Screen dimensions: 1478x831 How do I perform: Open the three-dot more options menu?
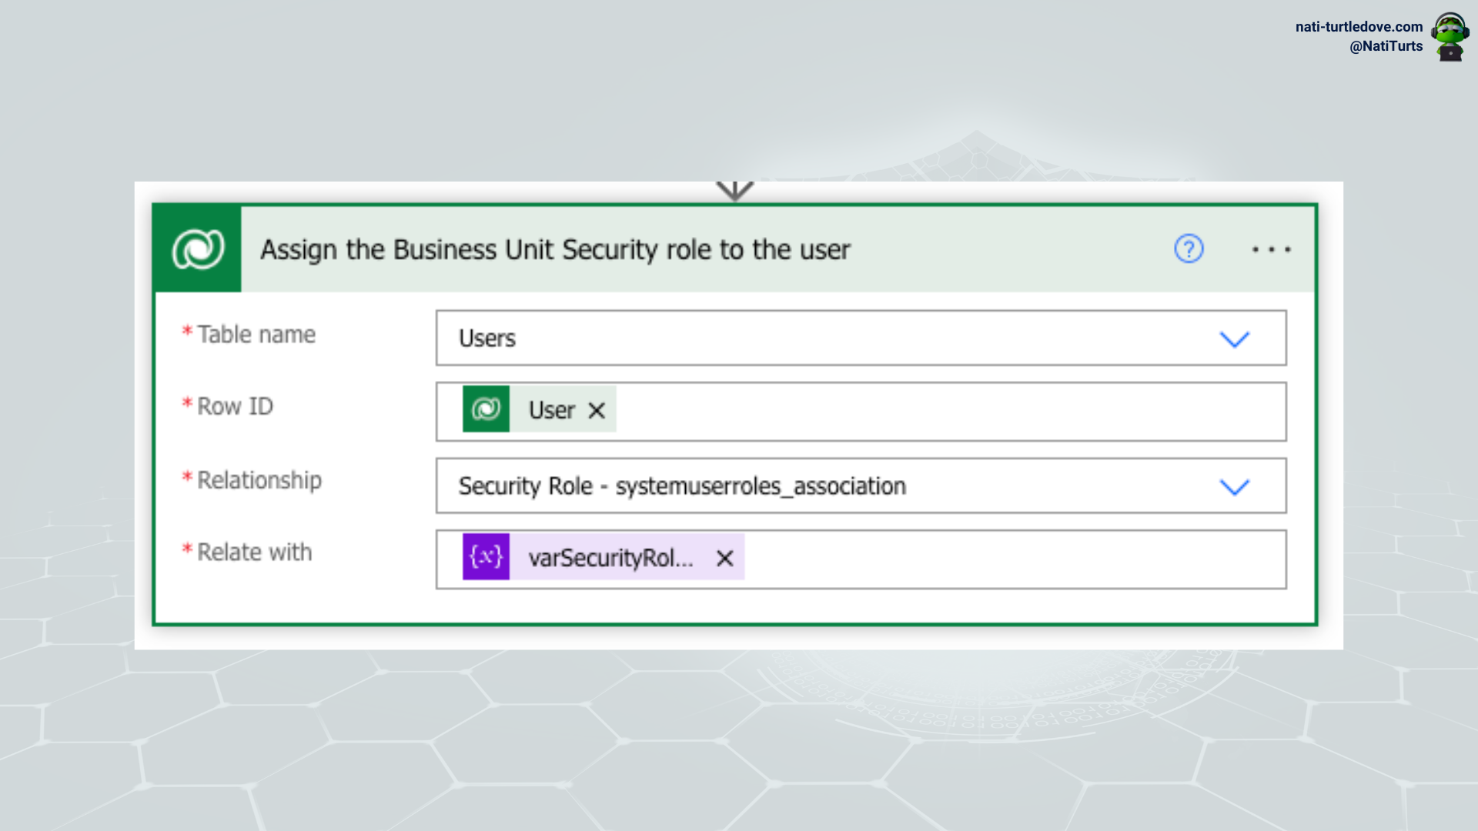pyautogui.click(x=1271, y=249)
